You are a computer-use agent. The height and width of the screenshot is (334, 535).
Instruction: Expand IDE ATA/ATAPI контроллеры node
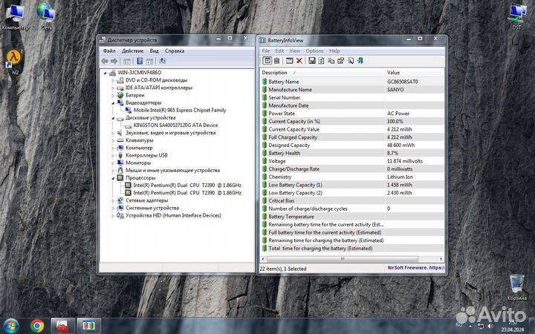click(x=113, y=88)
